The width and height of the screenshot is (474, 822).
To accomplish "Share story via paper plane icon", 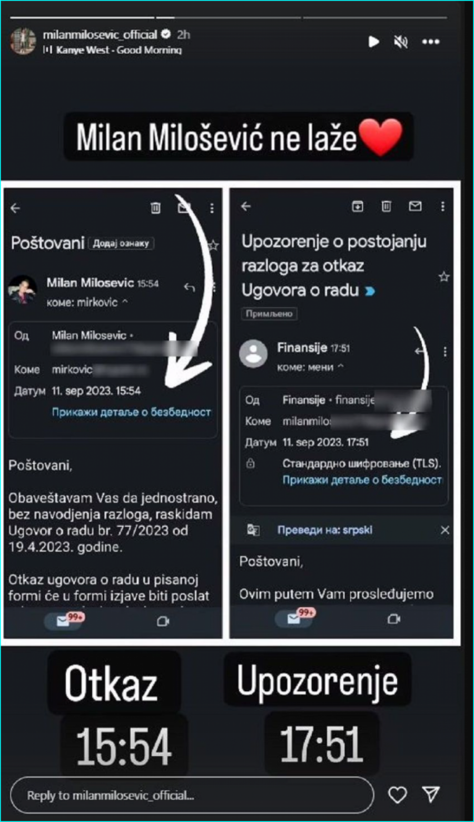I will pos(431,794).
